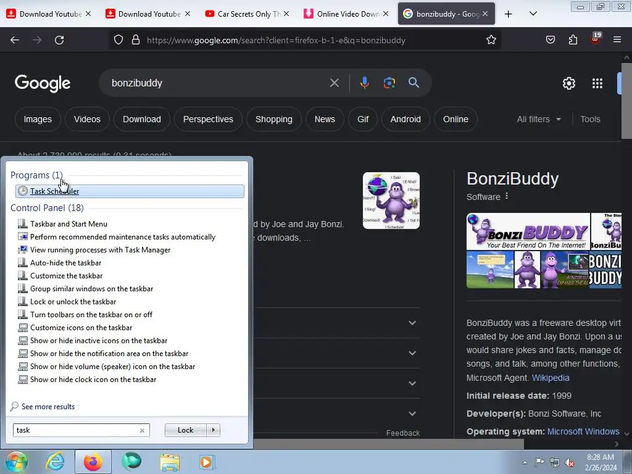Click the muted speaker tray icon
632x474 pixels.
pyautogui.click(x=570, y=462)
